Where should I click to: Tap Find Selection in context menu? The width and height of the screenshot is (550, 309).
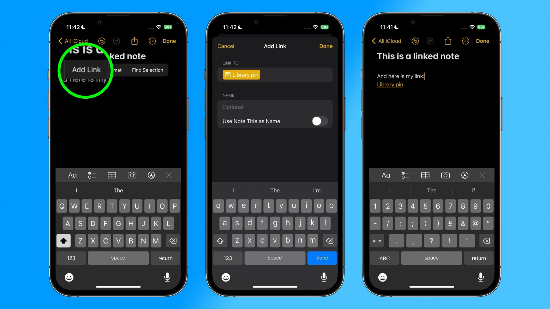pyautogui.click(x=147, y=70)
